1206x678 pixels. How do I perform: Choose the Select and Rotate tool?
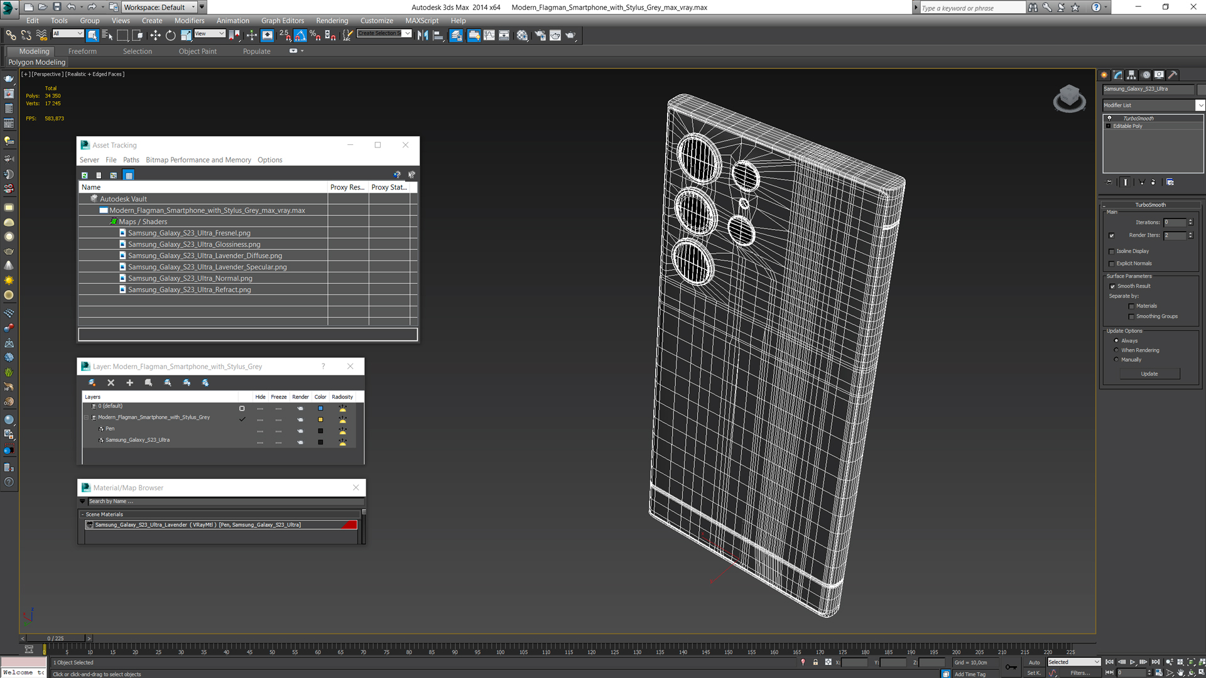pos(170,35)
